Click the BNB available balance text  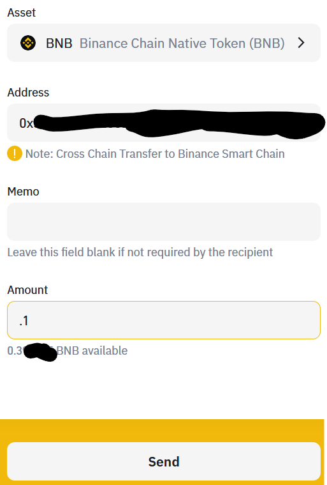[68, 351]
